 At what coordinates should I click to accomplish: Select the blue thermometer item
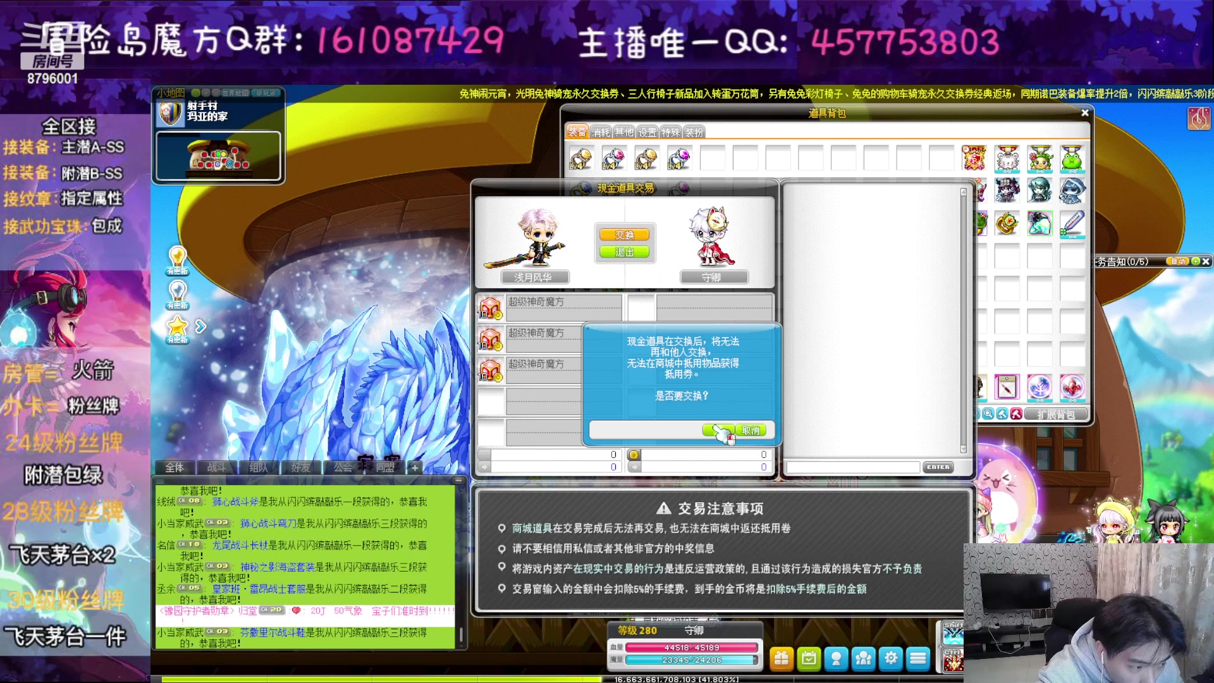(x=1073, y=223)
